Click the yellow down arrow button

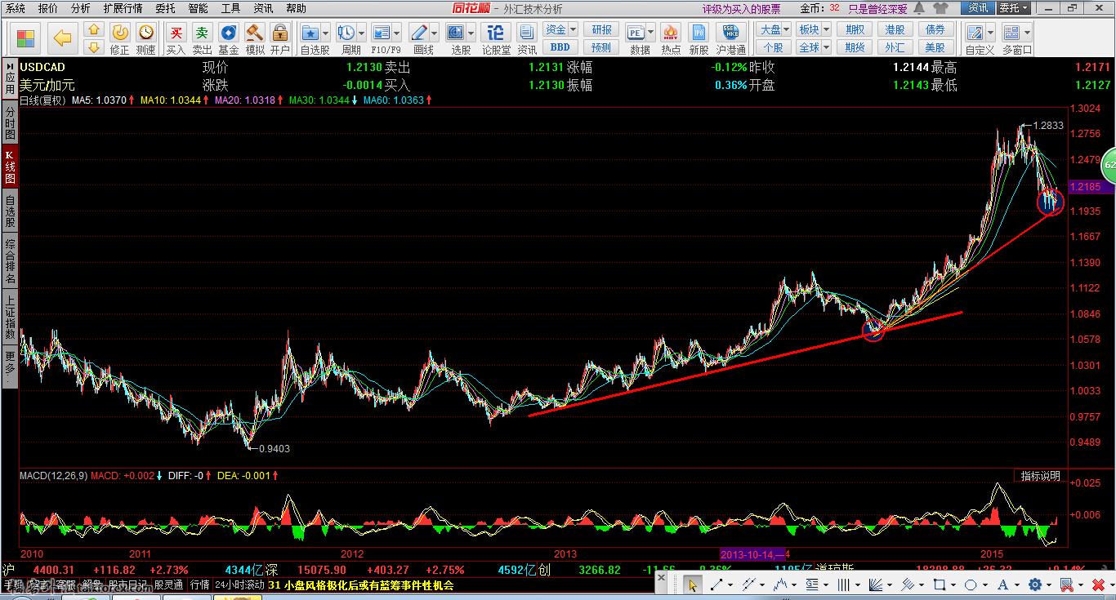[93, 47]
